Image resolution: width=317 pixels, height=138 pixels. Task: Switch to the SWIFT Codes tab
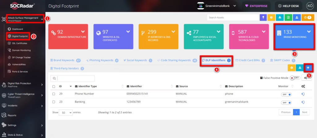[x=283, y=60]
